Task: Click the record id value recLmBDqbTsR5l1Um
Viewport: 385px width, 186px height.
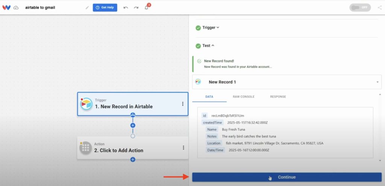Action: pos(227,116)
